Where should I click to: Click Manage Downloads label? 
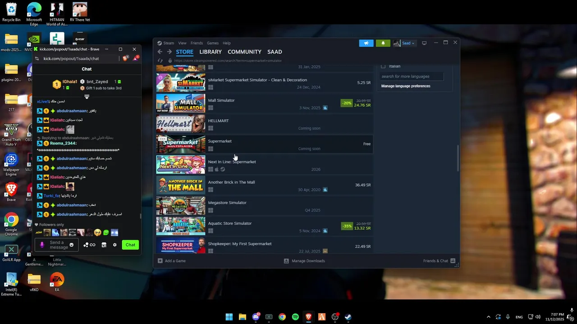coord(308,261)
